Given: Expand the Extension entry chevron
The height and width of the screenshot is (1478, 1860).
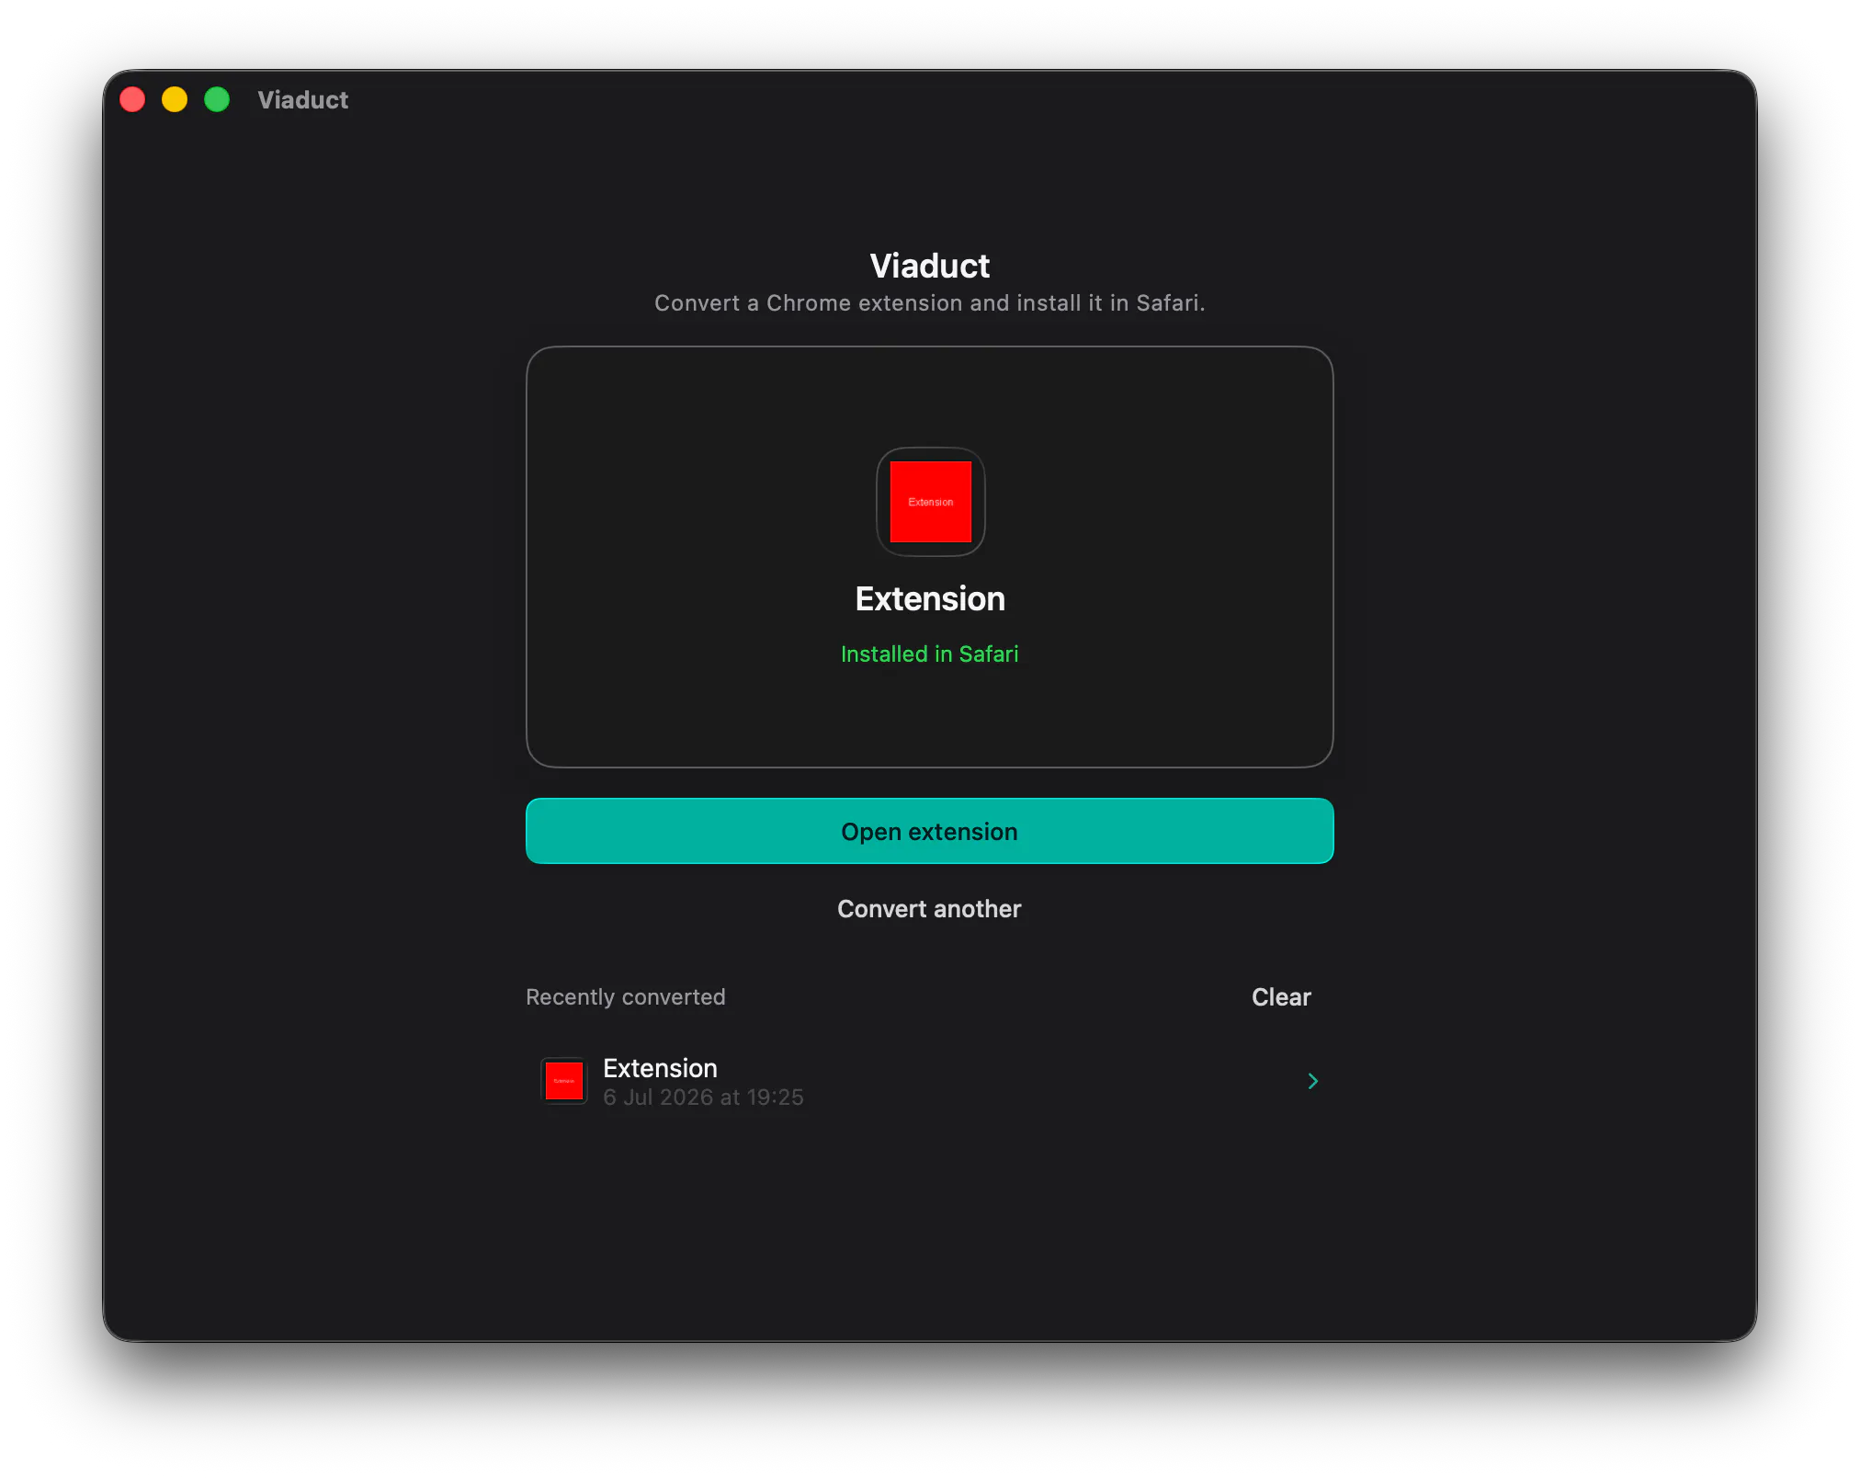Looking at the screenshot, I should click(x=1313, y=1081).
